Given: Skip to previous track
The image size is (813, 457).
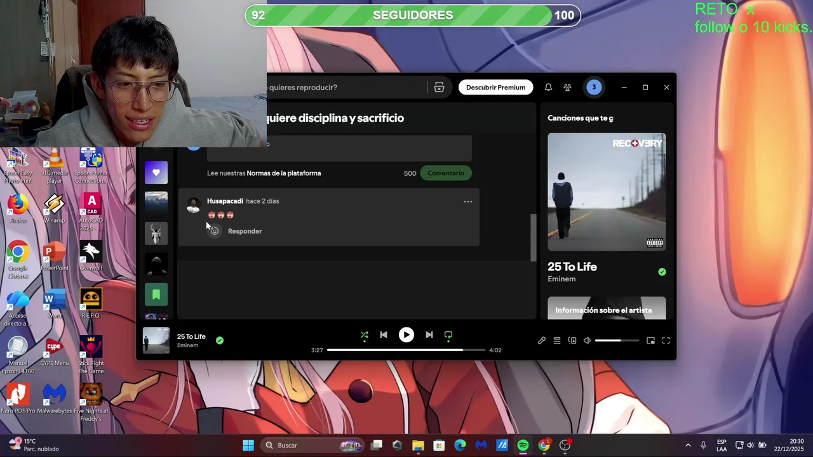Looking at the screenshot, I should click(384, 335).
